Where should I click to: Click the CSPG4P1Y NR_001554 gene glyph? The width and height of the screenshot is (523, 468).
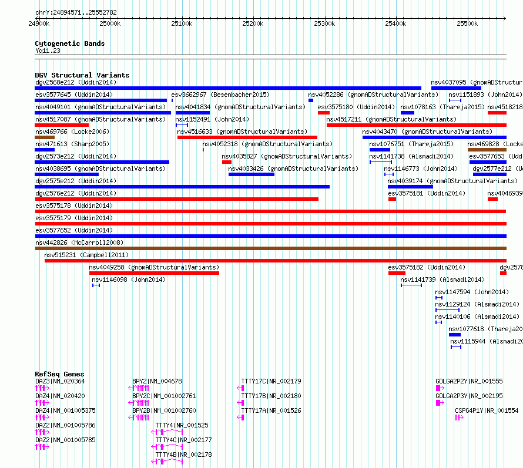point(460,418)
